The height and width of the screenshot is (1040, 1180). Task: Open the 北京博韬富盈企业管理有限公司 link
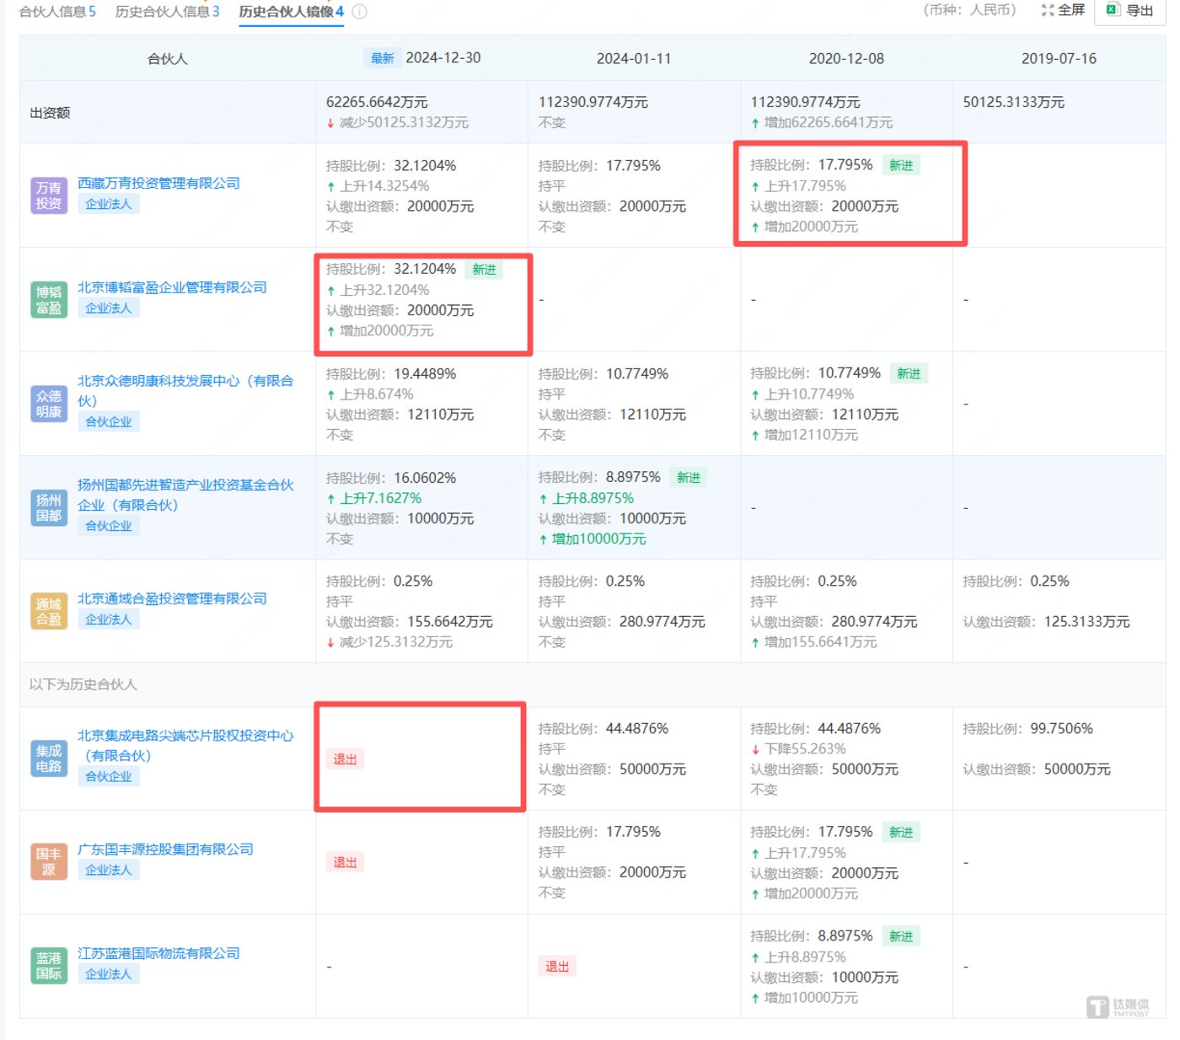[171, 287]
